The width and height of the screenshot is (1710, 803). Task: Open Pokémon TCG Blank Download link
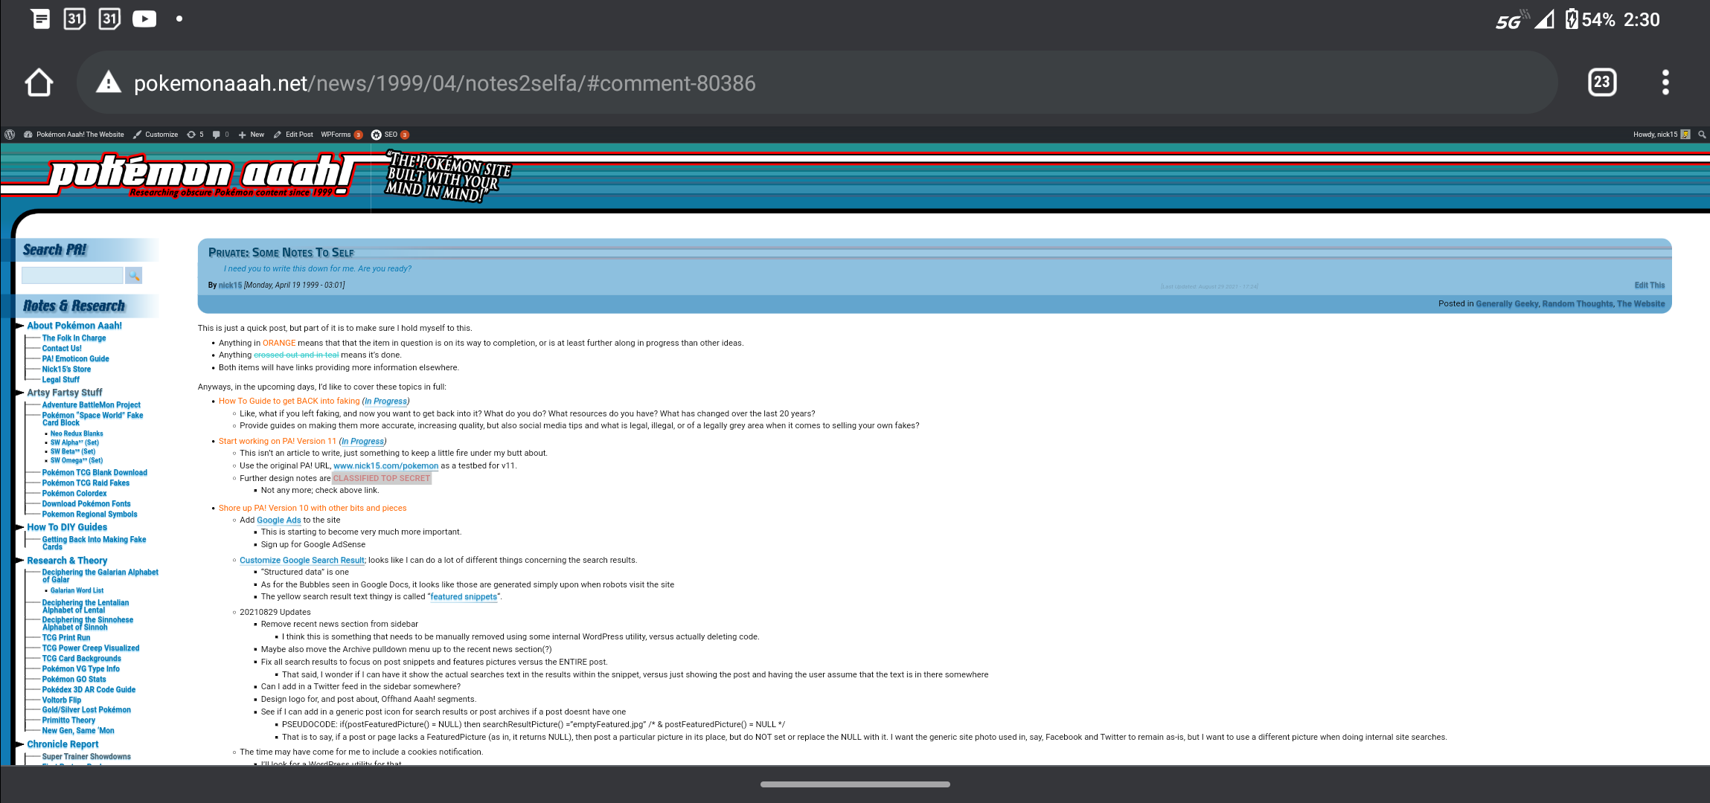tap(95, 473)
